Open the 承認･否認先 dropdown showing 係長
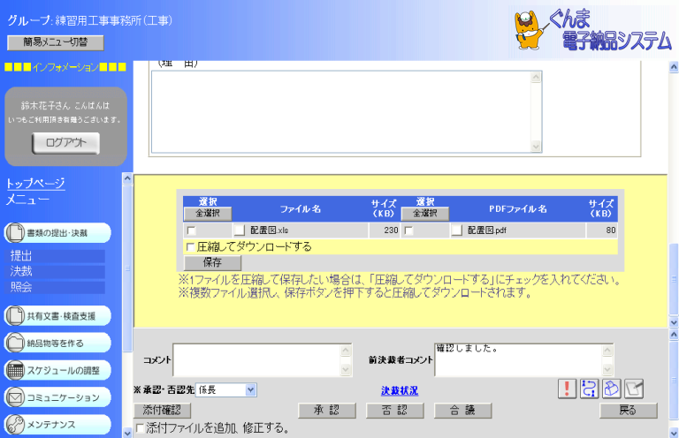Viewport: 679px width, 438px height. tap(226, 390)
